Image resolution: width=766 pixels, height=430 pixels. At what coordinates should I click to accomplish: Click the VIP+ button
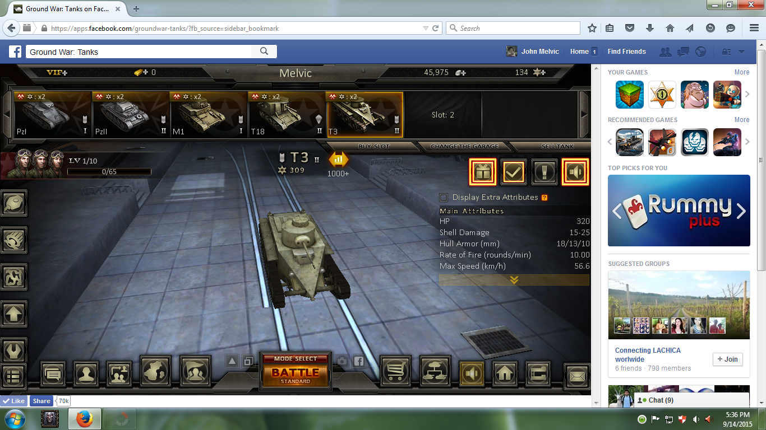tap(57, 72)
